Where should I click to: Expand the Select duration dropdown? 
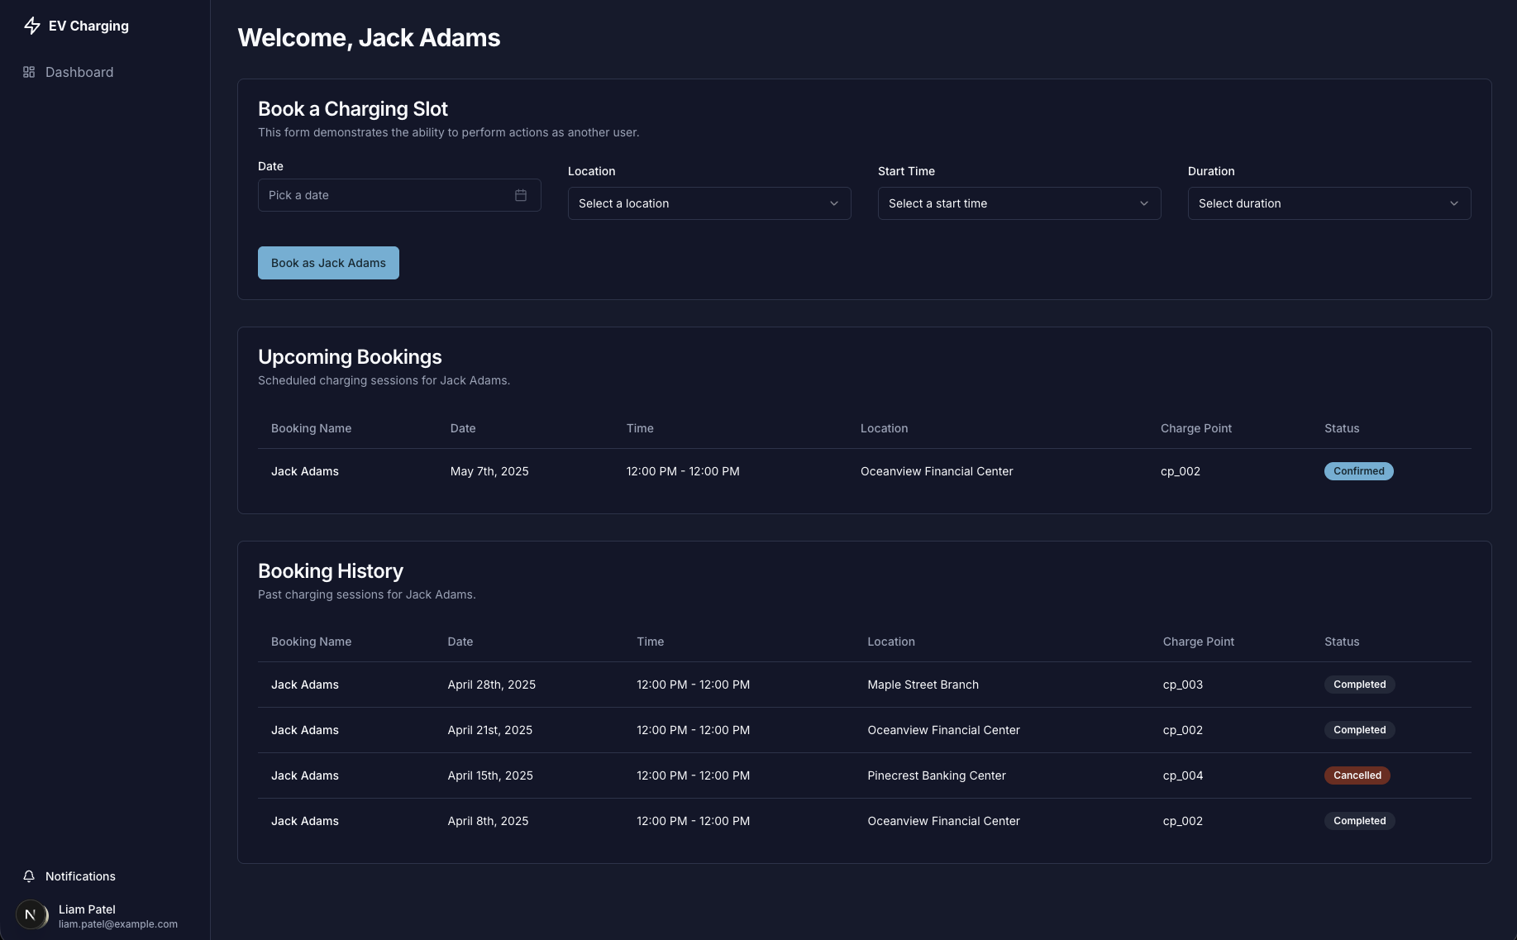click(x=1329, y=203)
